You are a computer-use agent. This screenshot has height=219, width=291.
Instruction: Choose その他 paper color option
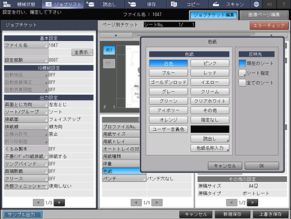[x=210, y=111]
